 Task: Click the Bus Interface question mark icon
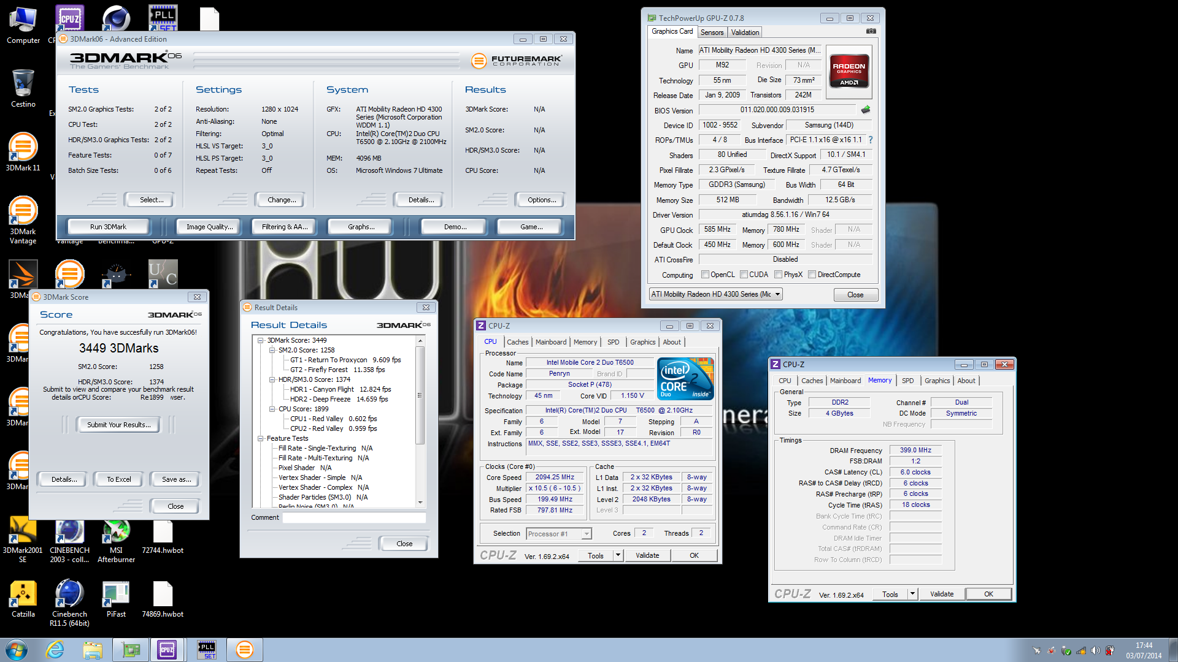pyautogui.click(x=870, y=140)
